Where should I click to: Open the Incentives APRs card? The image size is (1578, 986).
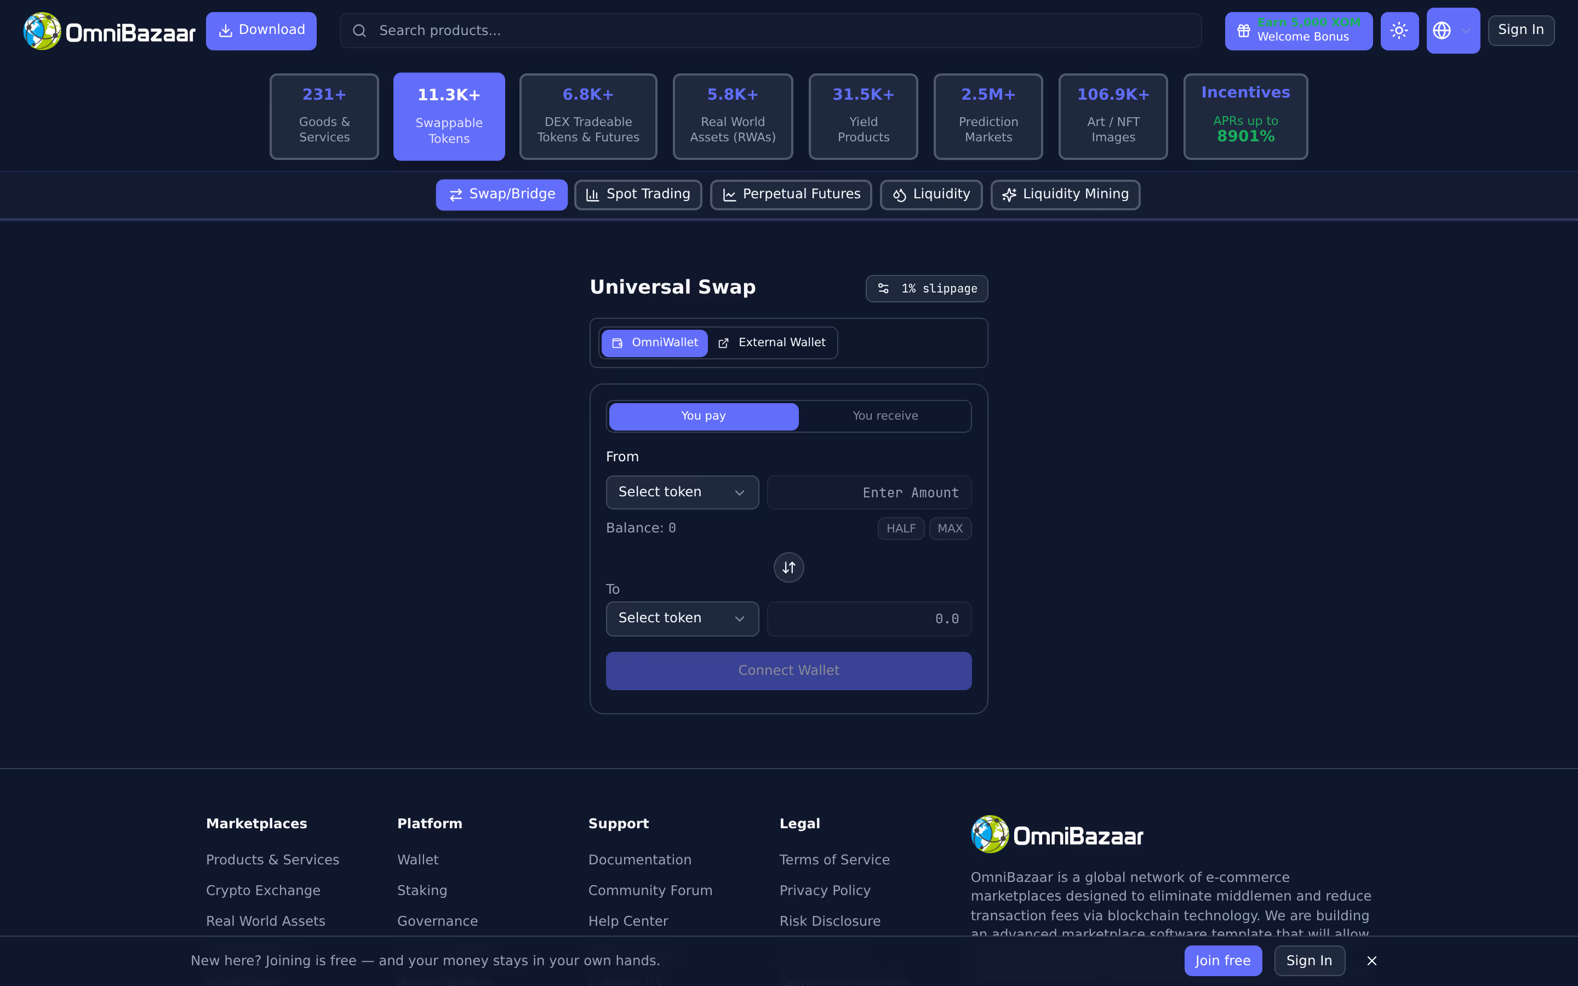(1245, 117)
